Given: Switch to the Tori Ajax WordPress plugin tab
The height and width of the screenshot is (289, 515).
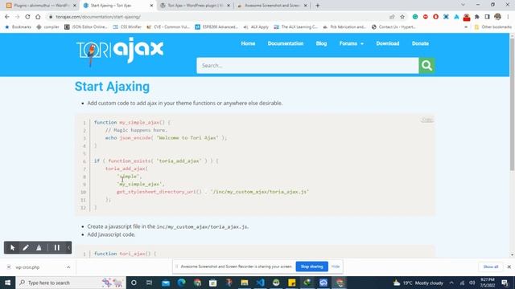Looking at the screenshot, I should (x=195, y=6).
